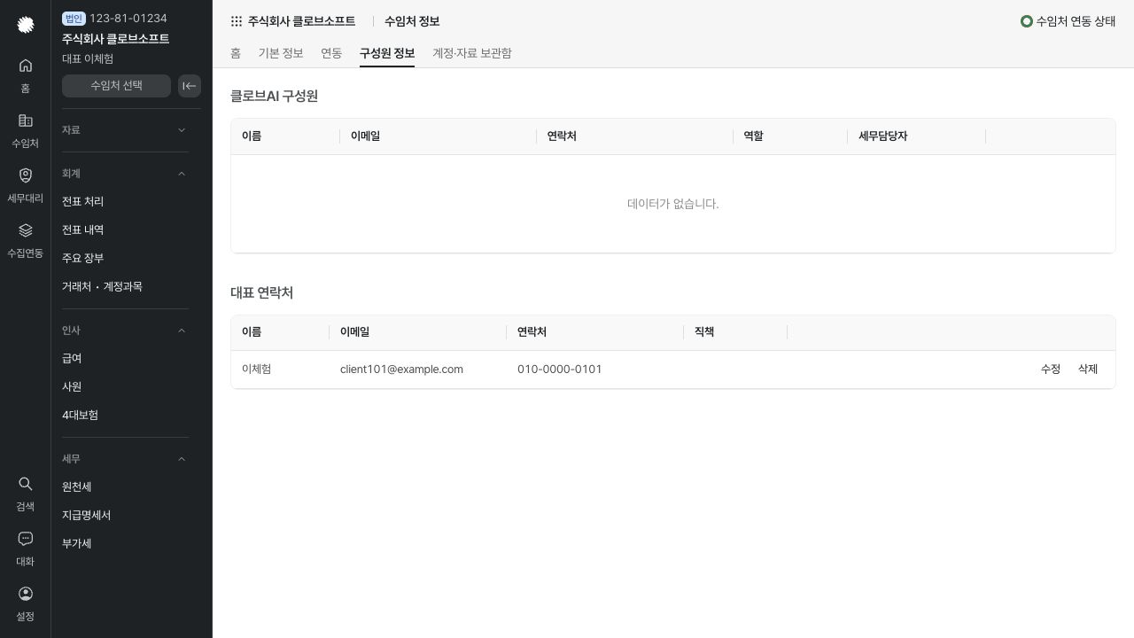This screenshot has height=638, width=1134.
Task: Click 클로브AI 구성원 heading
Action: [274, 97]
